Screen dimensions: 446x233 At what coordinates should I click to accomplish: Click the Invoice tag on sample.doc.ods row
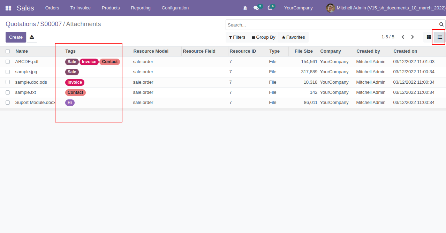click(x=75, y=82)
